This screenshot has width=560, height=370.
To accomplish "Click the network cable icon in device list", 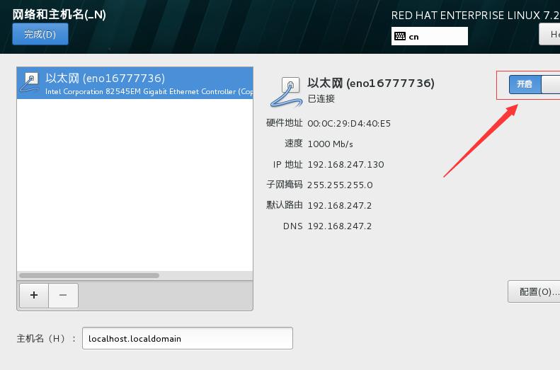I will point(30,83).
